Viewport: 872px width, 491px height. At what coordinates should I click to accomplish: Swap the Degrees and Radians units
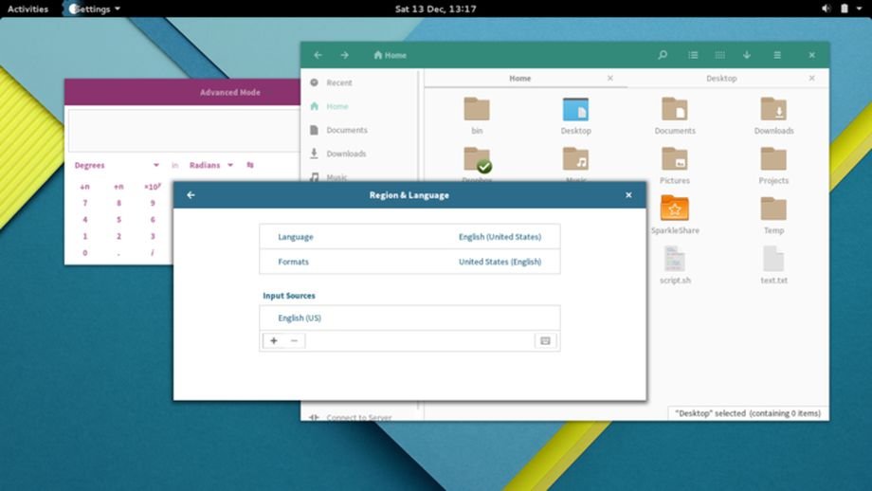pos(250,165)
